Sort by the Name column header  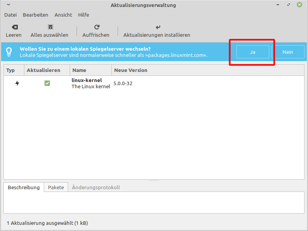point(91,70)
